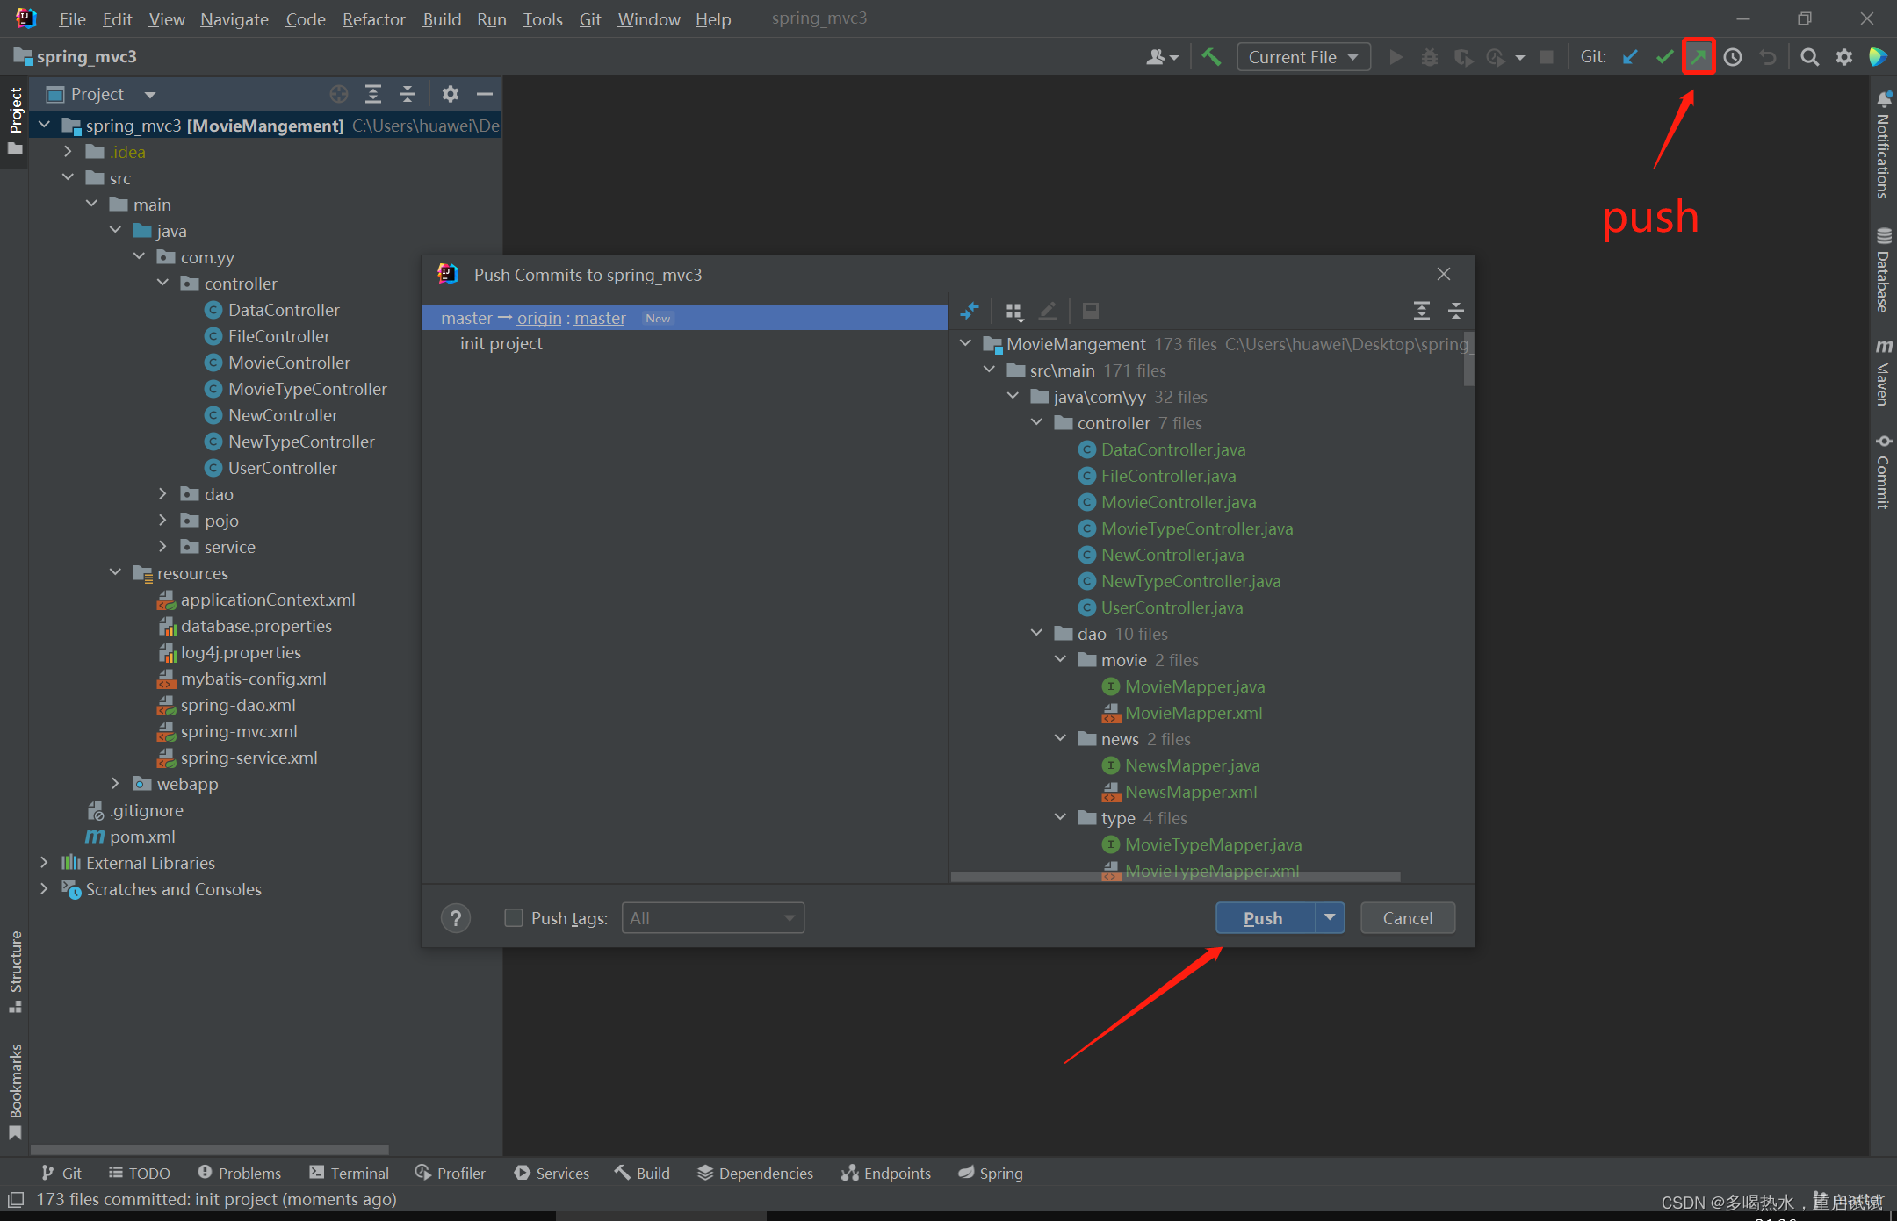Click the Push button
Screen dimensions: 1897x1221
pos(1265,918)
